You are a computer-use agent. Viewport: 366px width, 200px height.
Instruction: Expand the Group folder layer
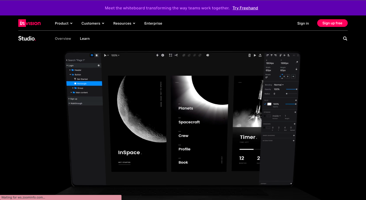click(x=73, y=88)
